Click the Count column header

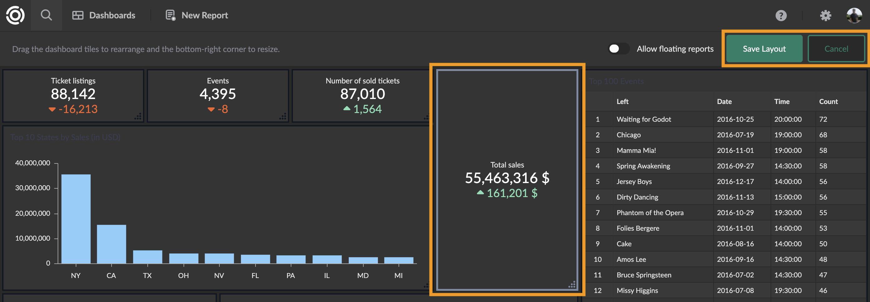(x=828, y=101)
